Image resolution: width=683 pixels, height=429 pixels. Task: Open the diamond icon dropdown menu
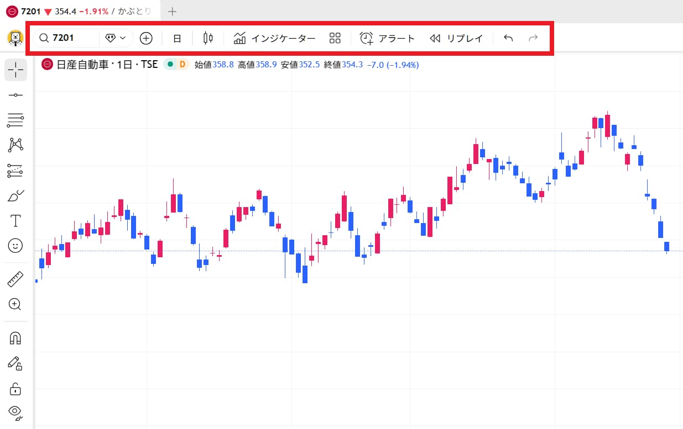[116, 38]
